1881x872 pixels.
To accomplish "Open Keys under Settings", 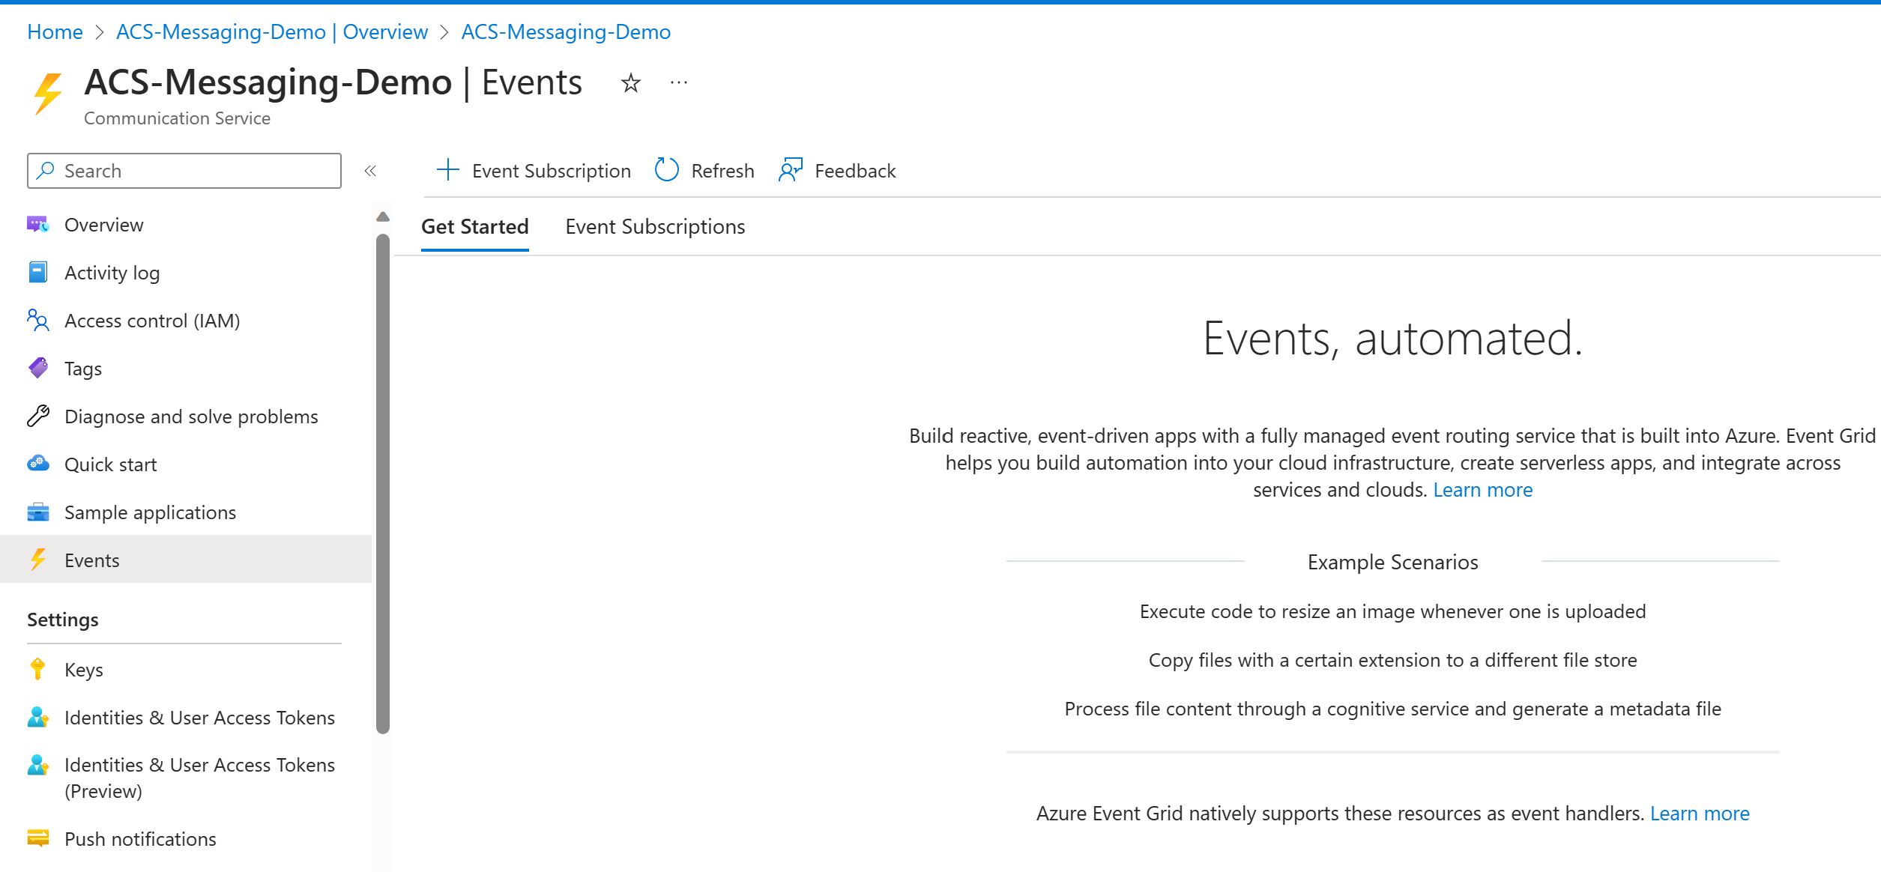I will [x=83, y=670].
